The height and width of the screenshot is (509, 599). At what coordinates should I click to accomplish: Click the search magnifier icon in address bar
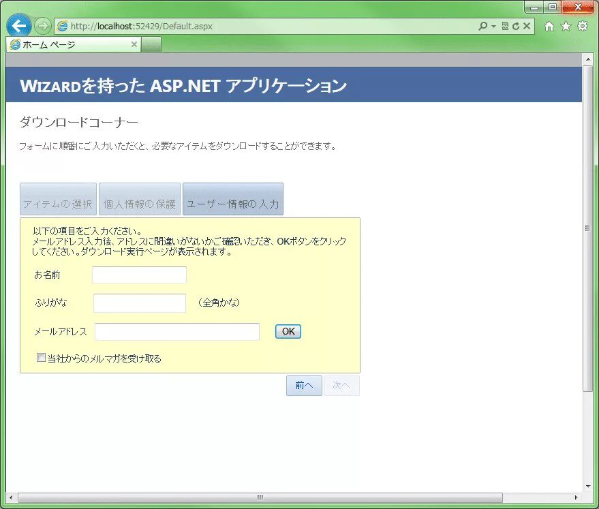482,26
